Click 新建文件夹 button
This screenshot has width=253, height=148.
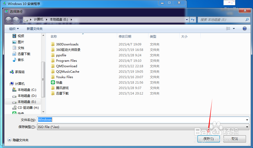point(35,29)
